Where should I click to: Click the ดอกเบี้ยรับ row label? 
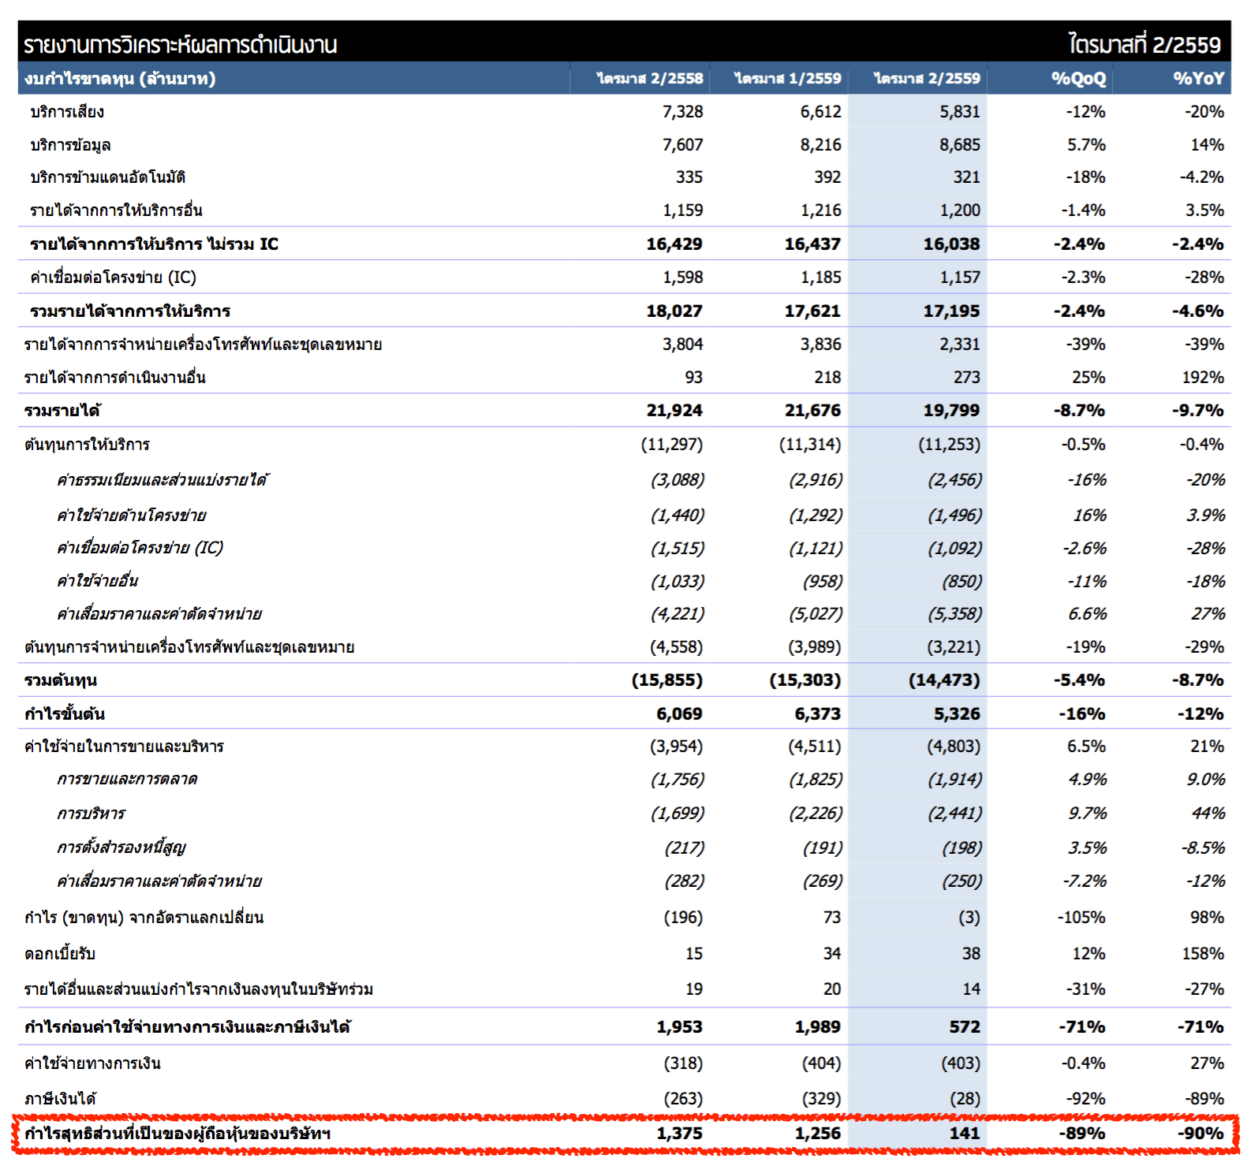pyautogui.click(x=60, y=954)
